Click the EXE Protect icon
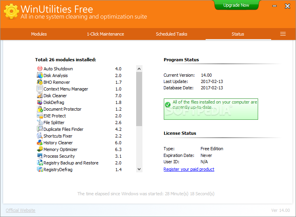This screenshot has height=217, width=296. coord(39,115)
